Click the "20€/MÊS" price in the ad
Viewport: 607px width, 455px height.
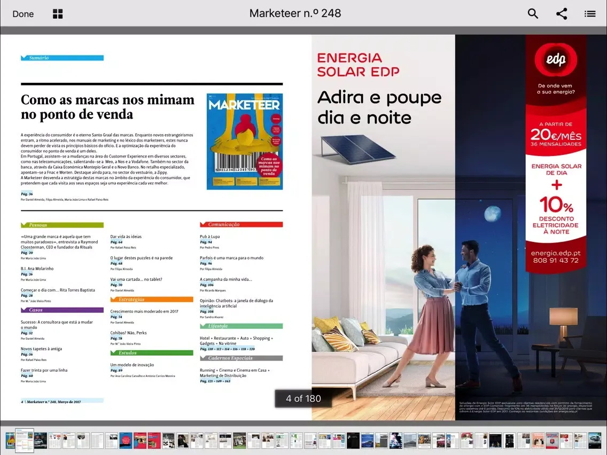click(x=556, y=135)
